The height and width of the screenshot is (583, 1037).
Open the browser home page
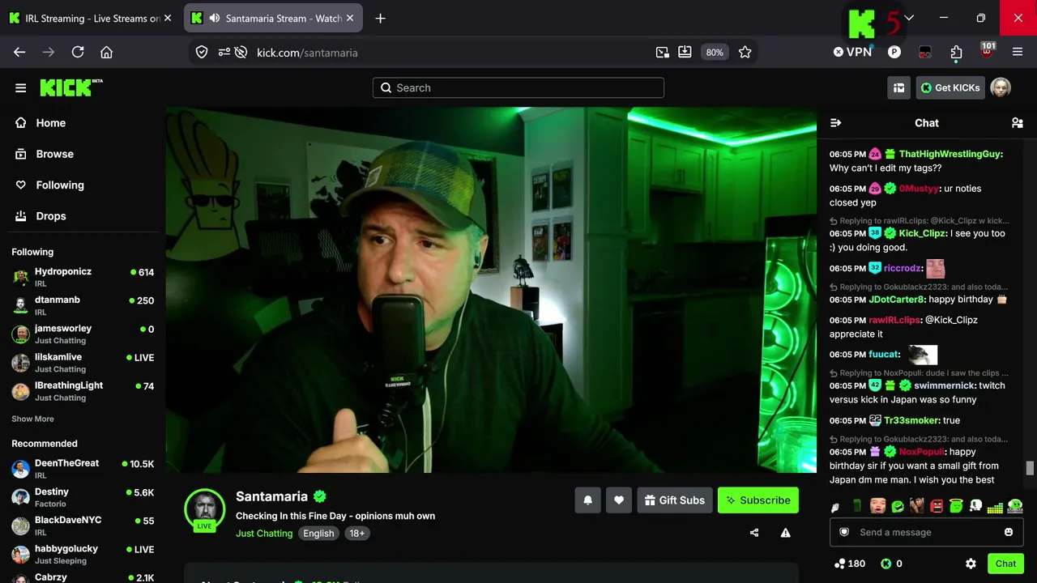pos(106,52)
